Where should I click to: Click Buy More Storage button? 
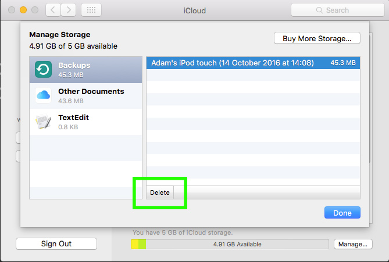(x=317, y=38)
